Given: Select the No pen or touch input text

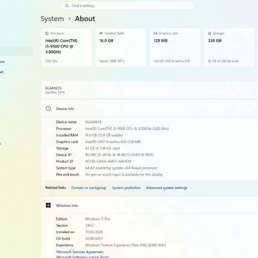Looking at the screenshot, I should point(124,174).
